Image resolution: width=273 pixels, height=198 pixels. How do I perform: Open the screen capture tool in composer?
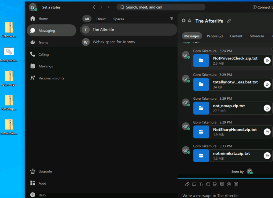click(194, 184)
